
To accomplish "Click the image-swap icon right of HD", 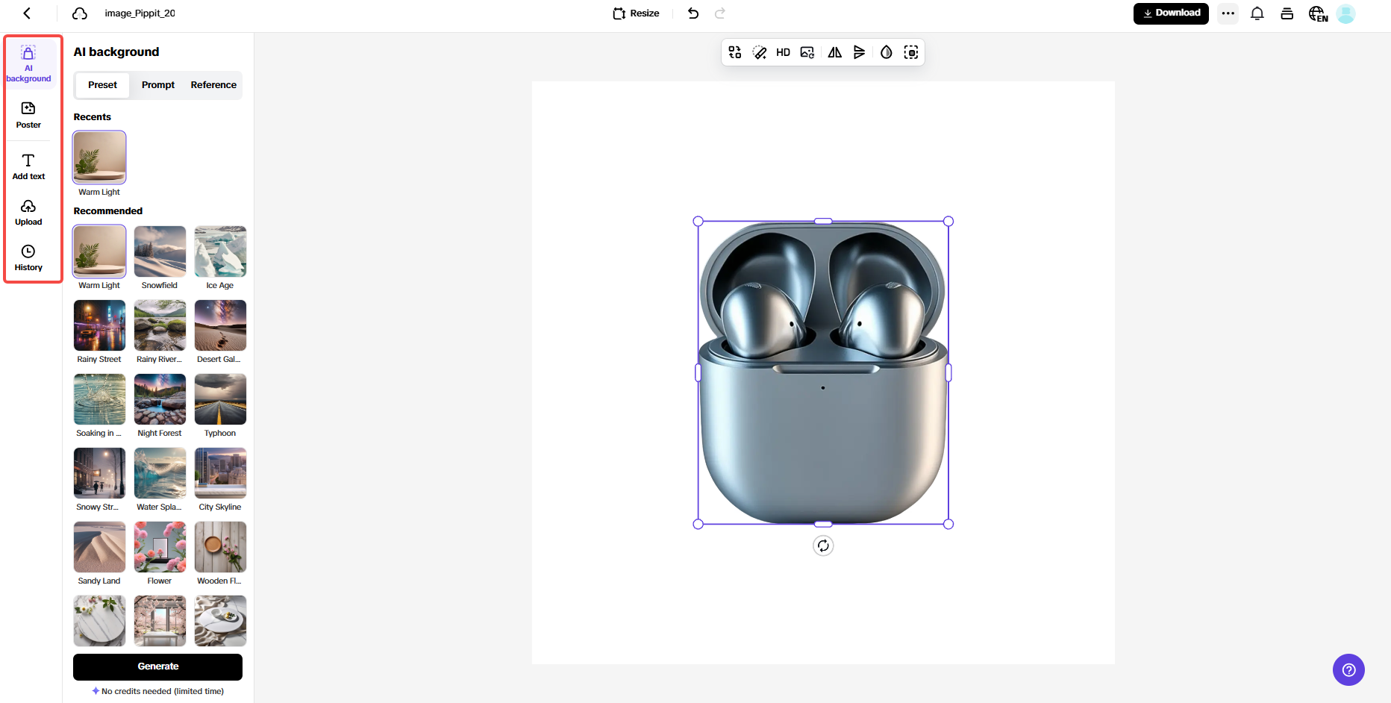I will pyautogui.click(x=807, y=52).
